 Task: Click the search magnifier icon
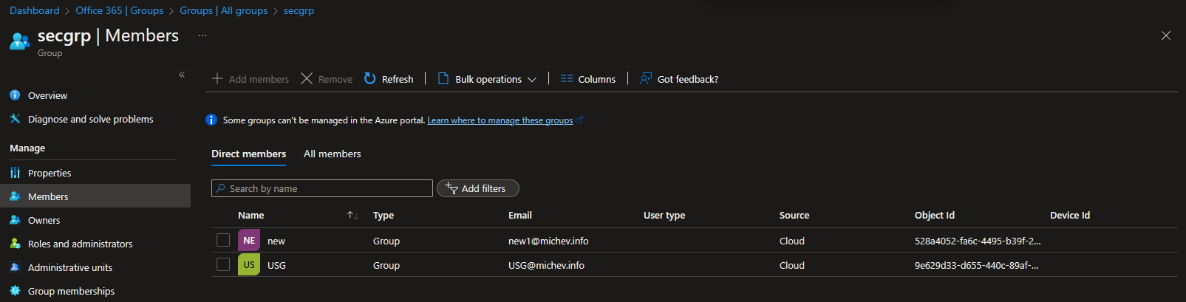click(220, 188)
